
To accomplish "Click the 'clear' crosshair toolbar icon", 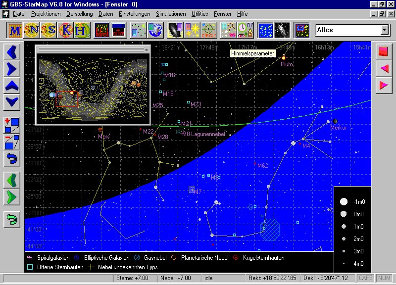I will (x=208, y=30).
